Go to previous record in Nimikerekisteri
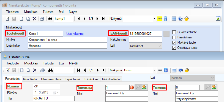Image resolution: width=224 pixels, height=102 pixels. 84,19
